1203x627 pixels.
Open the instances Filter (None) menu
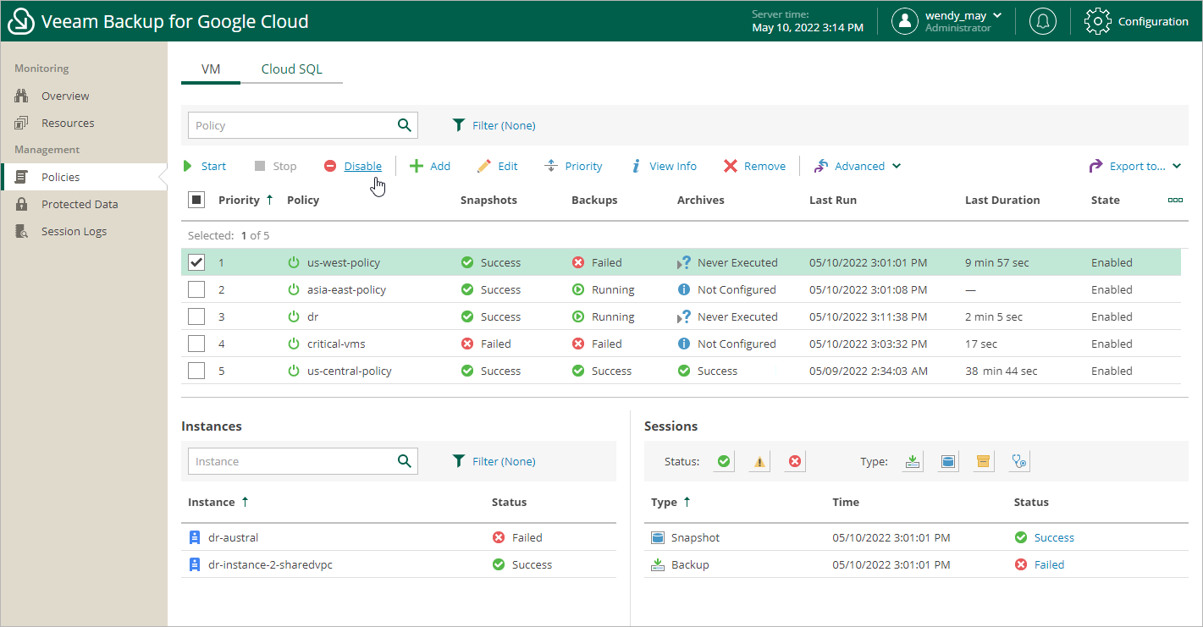pos(494,461)
